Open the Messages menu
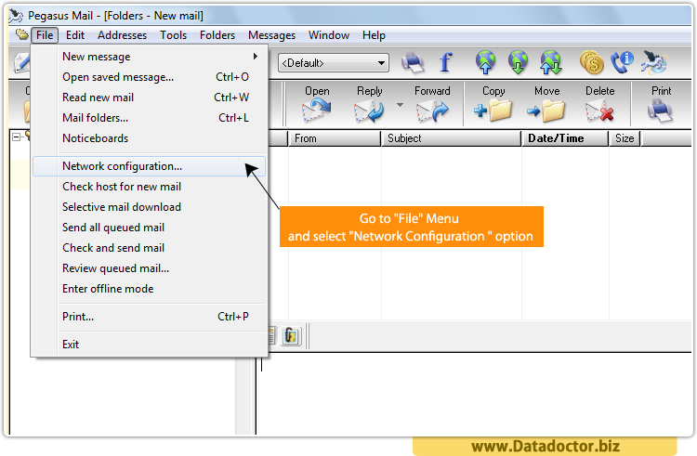 (x=271, y=35)
